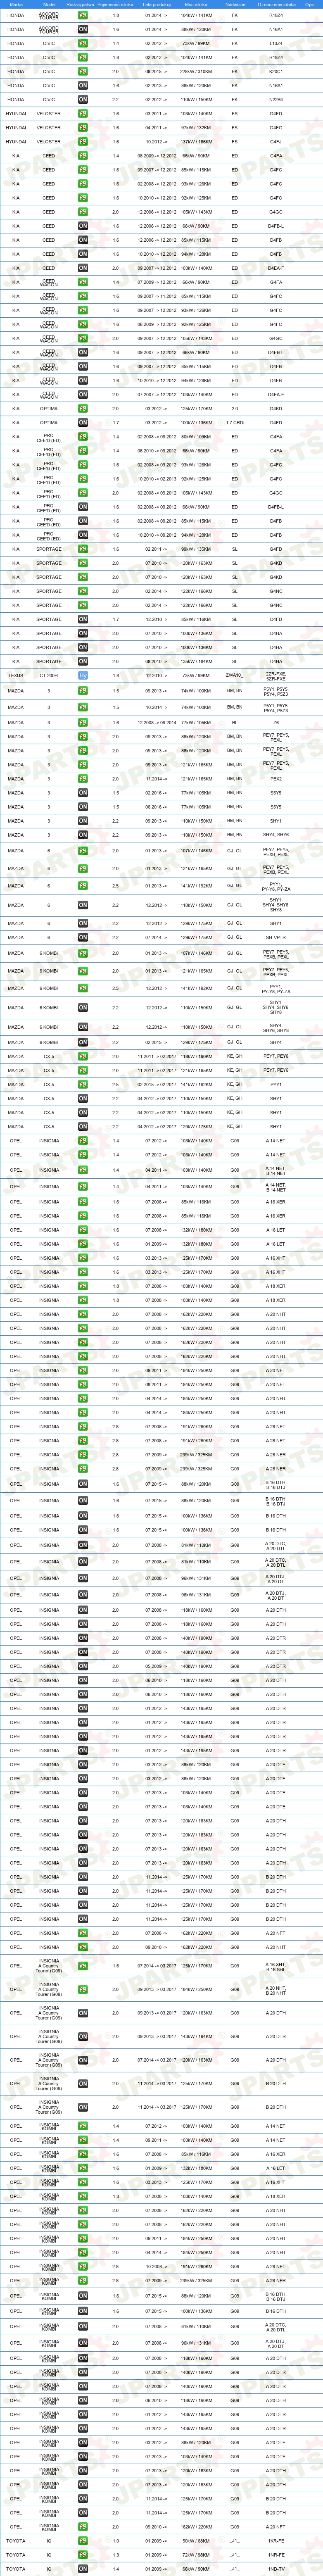Click petrol badge for Kia Sportage G4FD

83,549
